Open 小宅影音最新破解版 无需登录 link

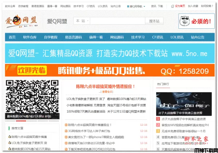(86, 105)
